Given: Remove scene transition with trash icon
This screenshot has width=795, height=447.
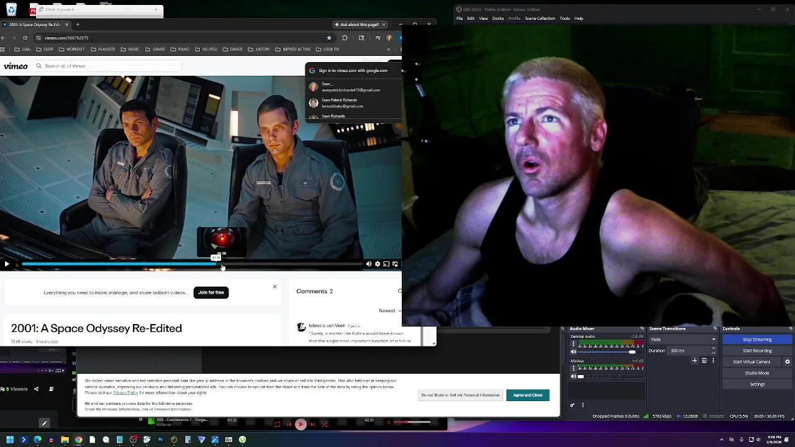Looking at the screenshot, I should point(704,361).
